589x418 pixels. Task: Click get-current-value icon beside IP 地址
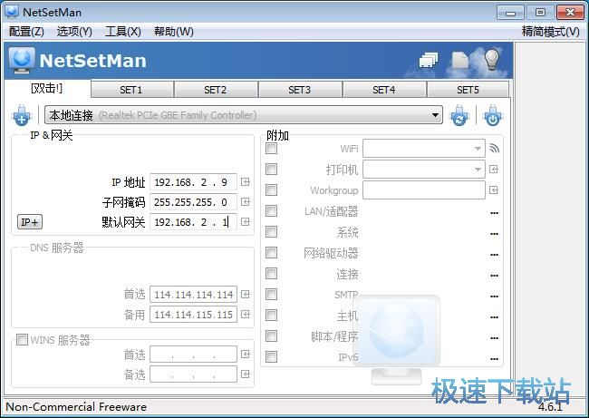[x=246, y=182]
